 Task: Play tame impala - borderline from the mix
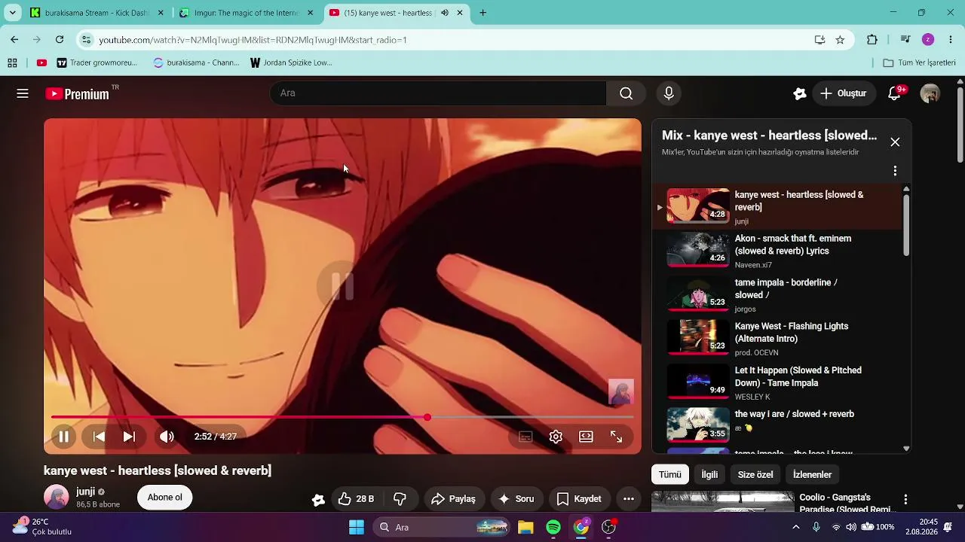pos(778,294)
